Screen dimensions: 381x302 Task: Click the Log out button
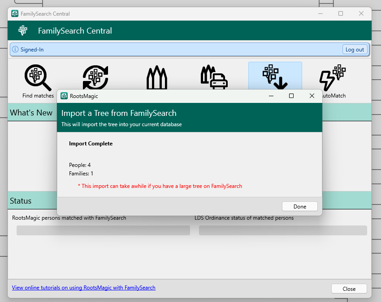[355, 50]
